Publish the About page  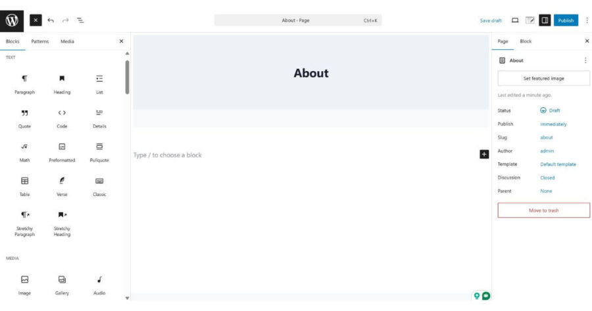pyautogui.click(x=566, y=20)
